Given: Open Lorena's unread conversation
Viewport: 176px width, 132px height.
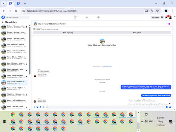Looking at the screenshot, I should [14, 76].
